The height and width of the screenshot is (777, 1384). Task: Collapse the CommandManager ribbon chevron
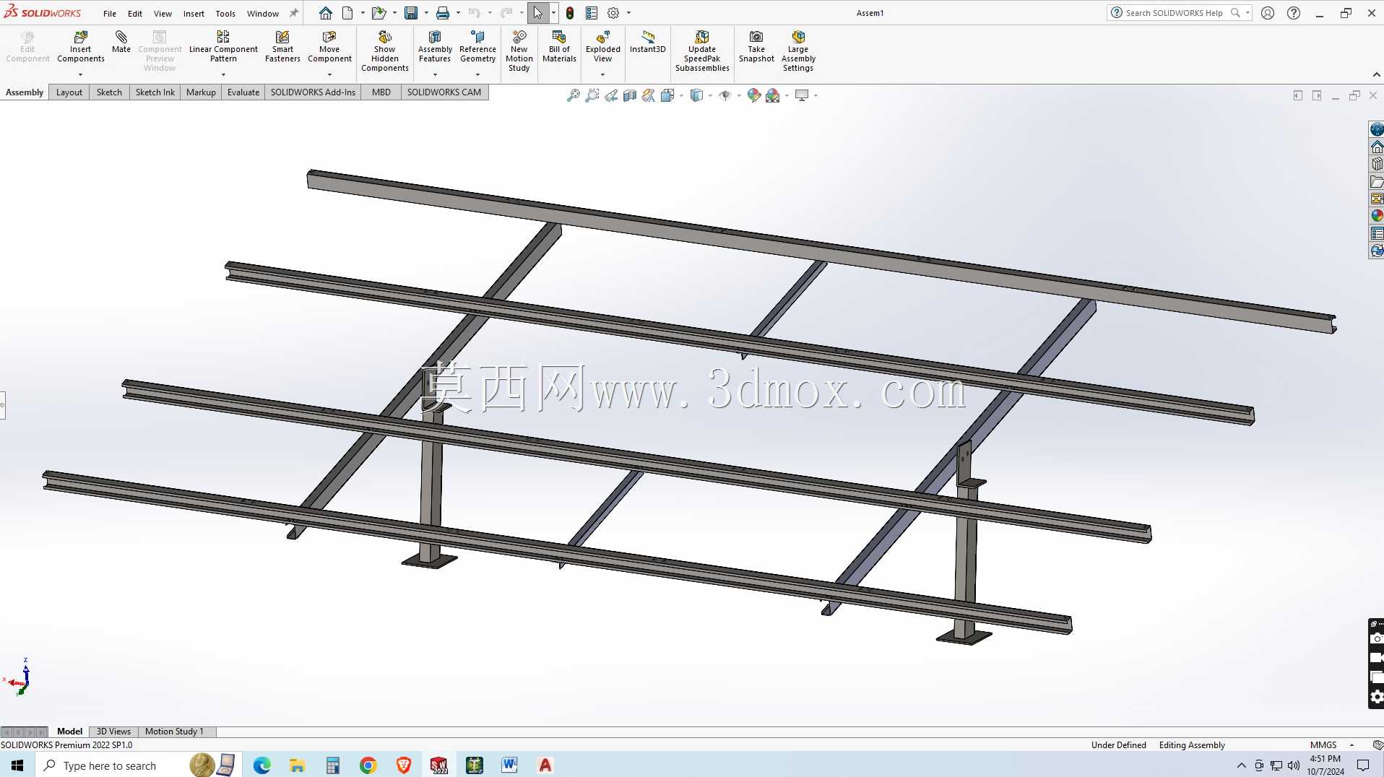coord(1376,74)
